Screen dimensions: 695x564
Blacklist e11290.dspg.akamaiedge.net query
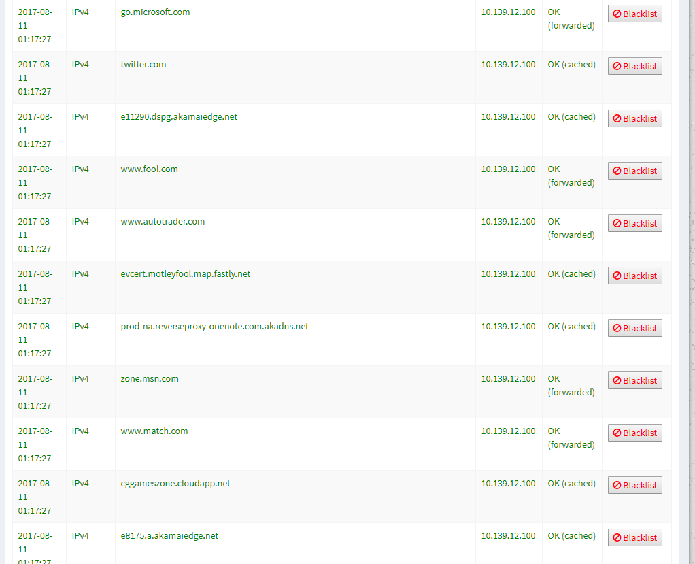pos(634,118)
